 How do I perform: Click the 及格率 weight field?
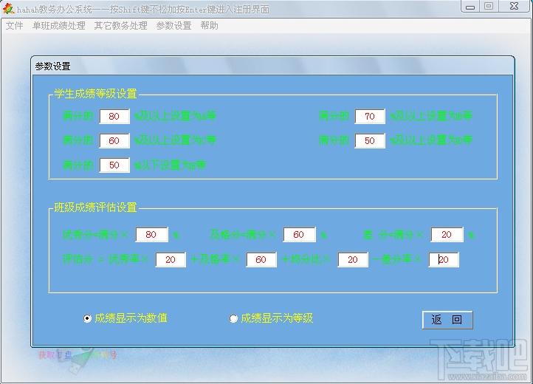261,259
